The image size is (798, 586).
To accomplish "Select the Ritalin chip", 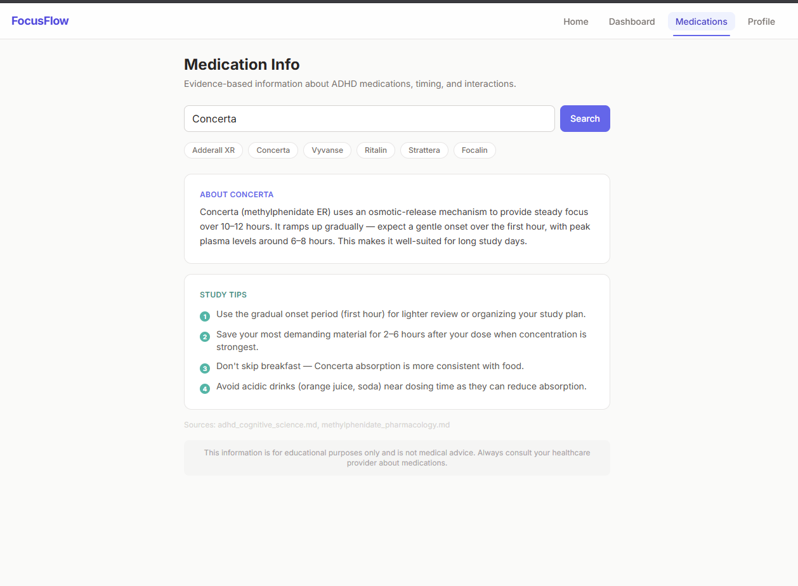I will click(376, 150).
